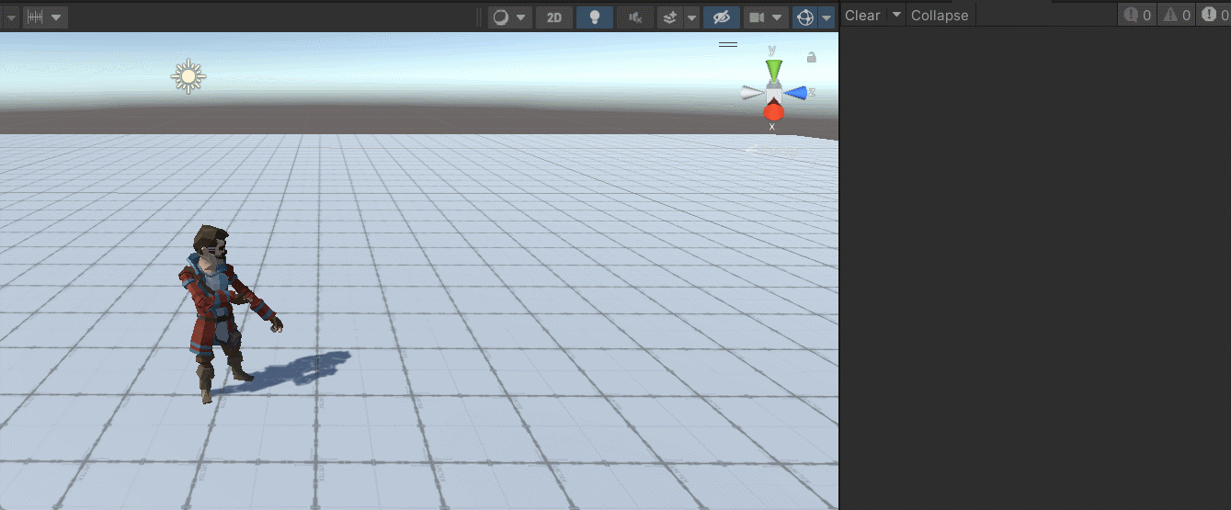Open the gizmos dropdown arrow
The height and width of the screenshot is (510, 1231).
tap(826, 17)
